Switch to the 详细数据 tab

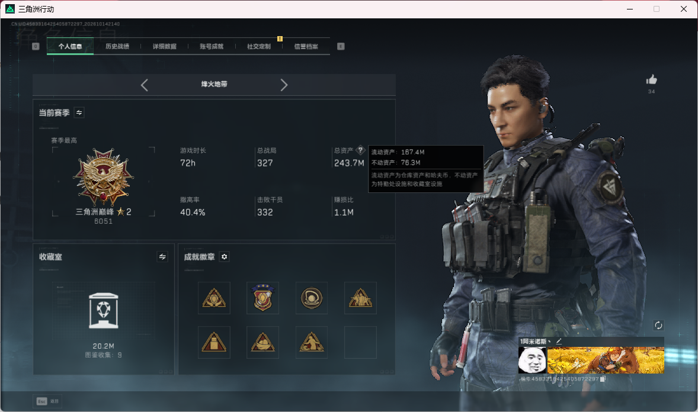tap(164, 46)
